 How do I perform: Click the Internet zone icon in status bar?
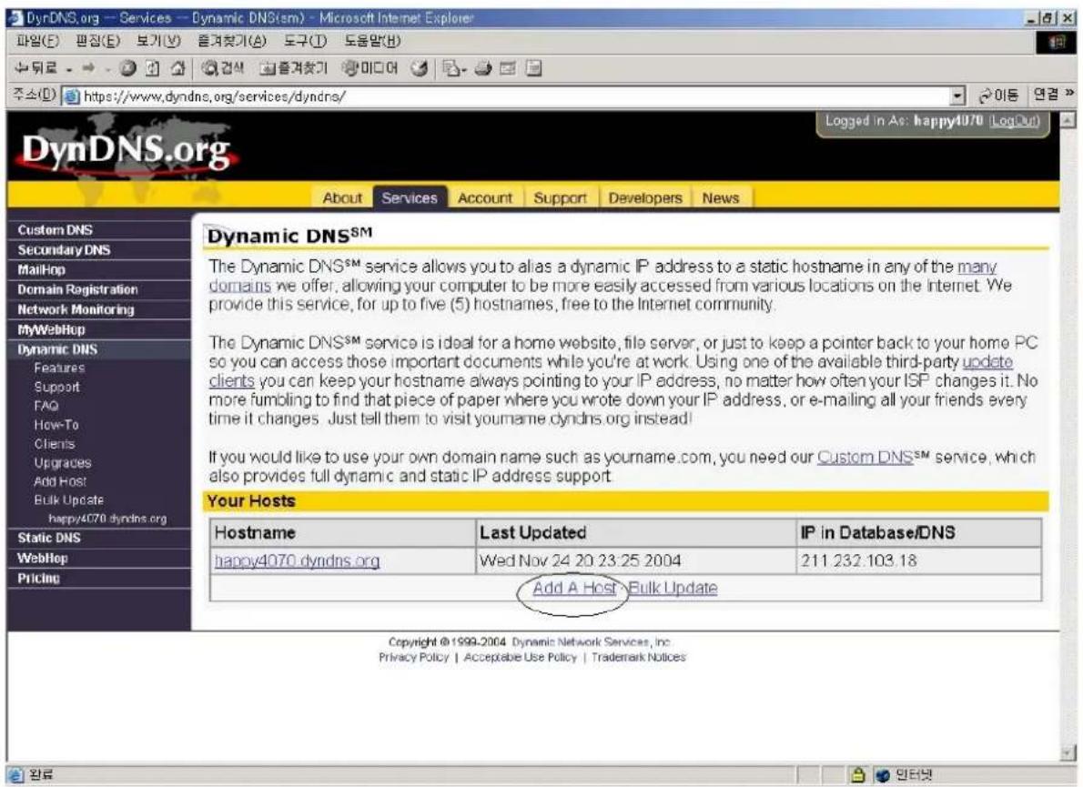(882, 774)
